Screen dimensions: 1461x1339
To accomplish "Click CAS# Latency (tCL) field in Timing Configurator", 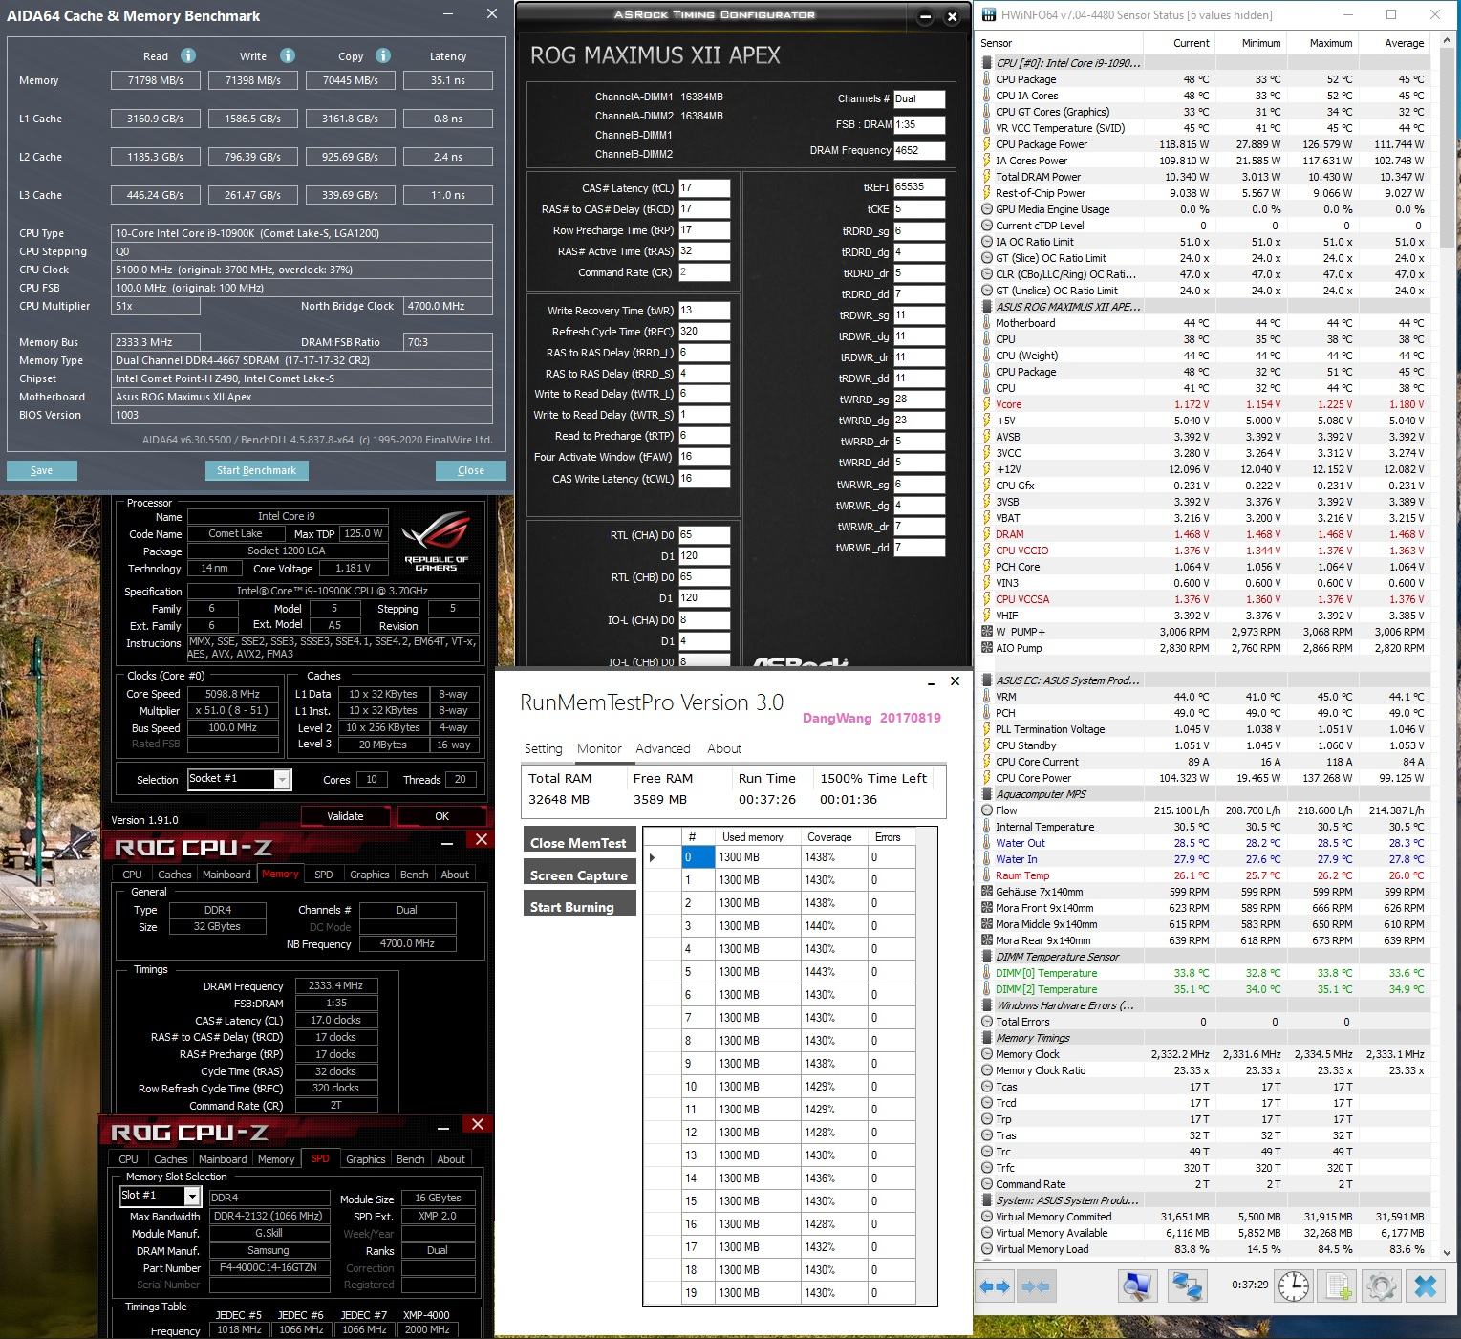I will 704,188.
